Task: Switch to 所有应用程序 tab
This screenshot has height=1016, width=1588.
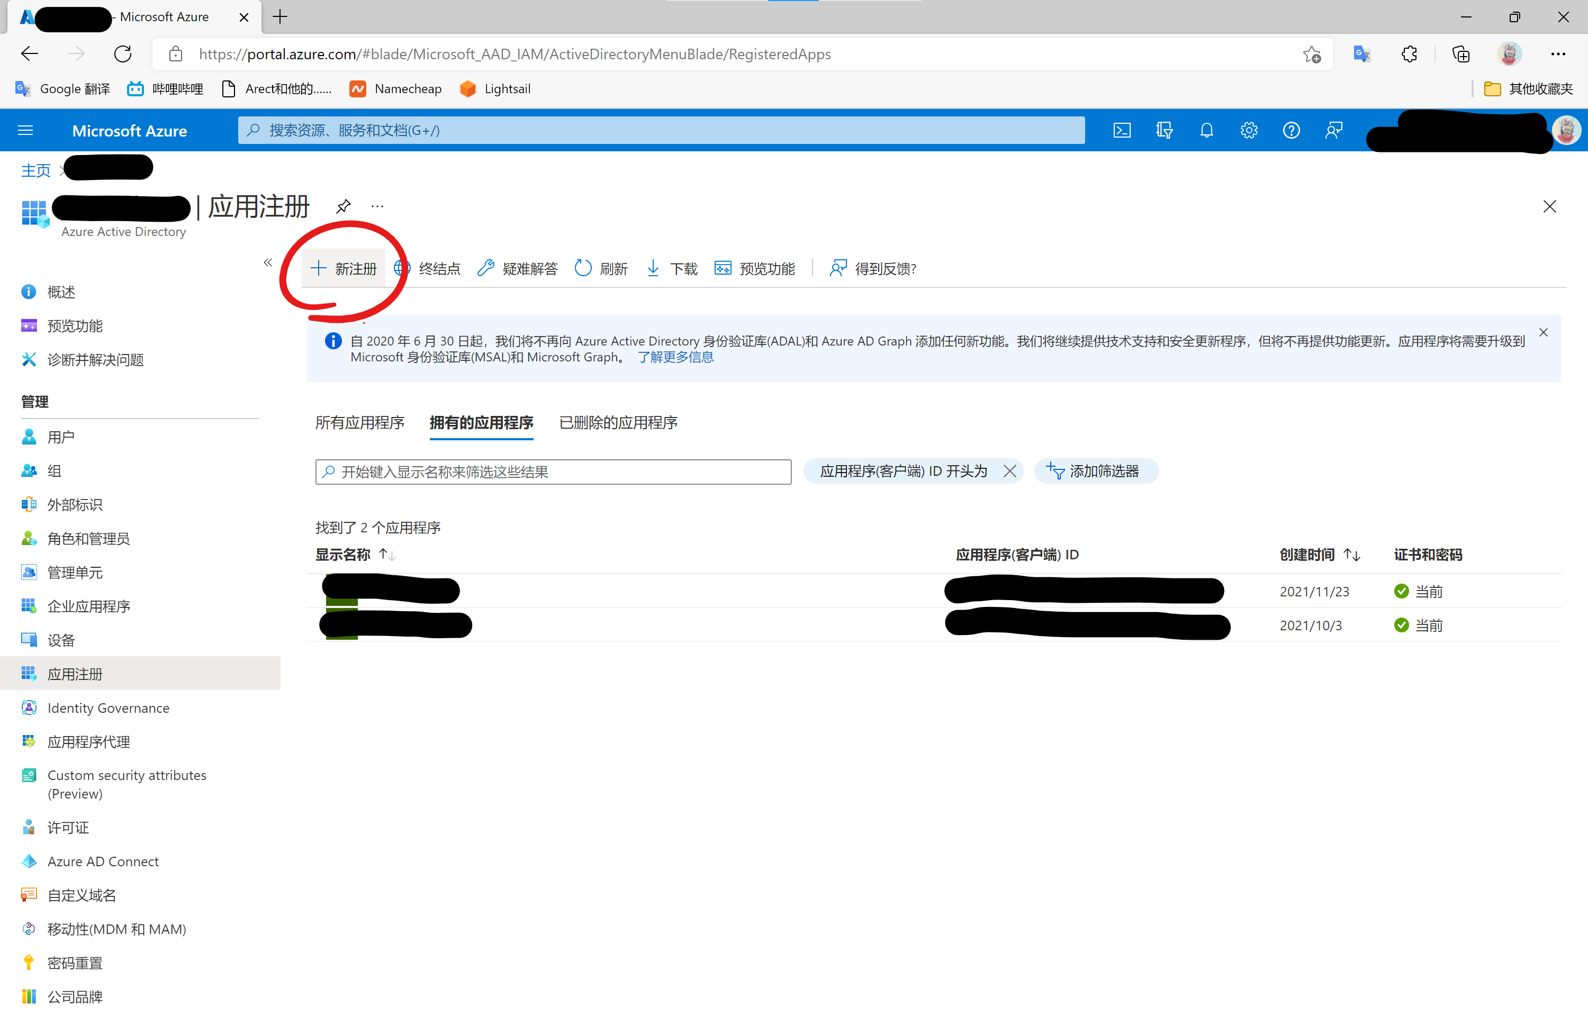Action: click(x=359, y=422)
